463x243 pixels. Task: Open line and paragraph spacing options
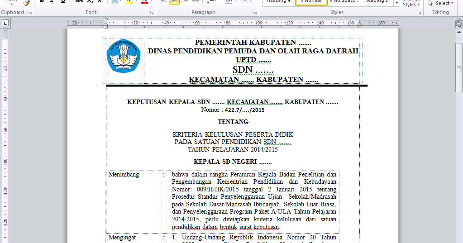[x=210, y=1]
